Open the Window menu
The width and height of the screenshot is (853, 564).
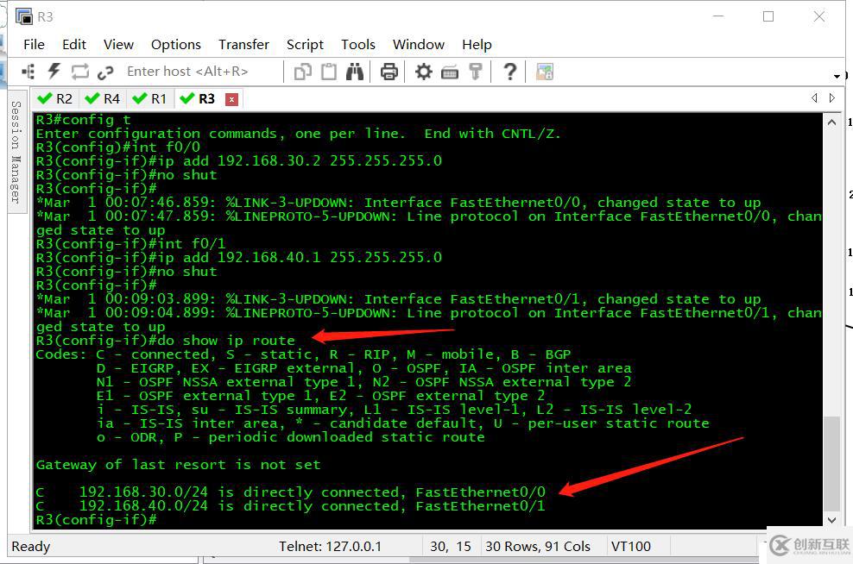(x=419, y=45)
